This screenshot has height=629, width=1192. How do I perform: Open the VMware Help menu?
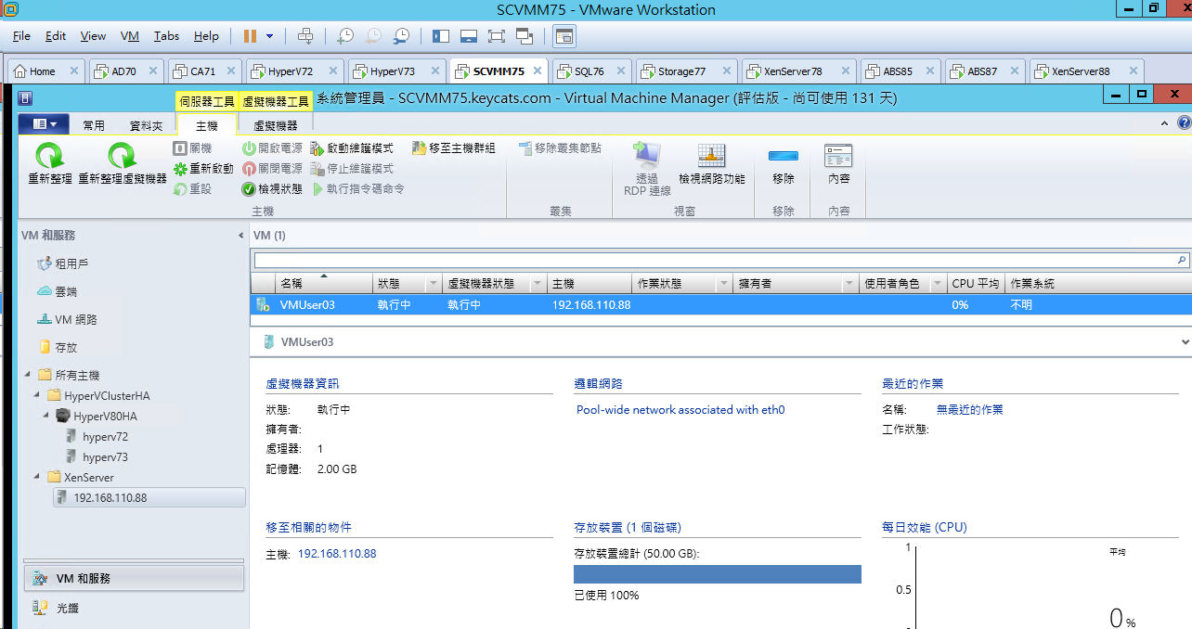click(x=206, y=36)
